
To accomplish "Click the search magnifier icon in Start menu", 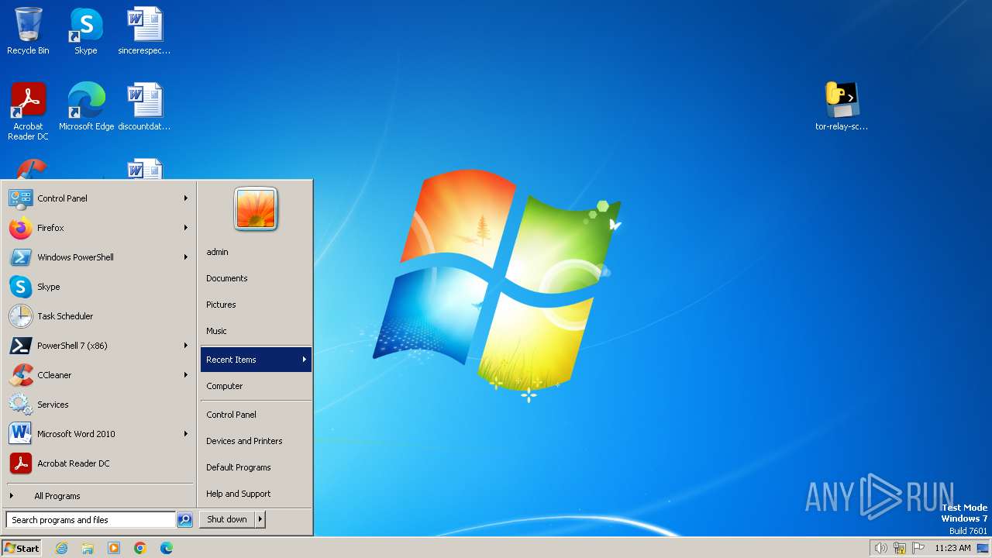I will 184,520.
